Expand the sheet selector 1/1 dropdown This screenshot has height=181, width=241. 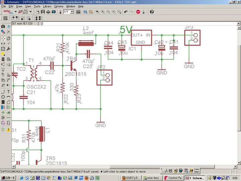(73, 12)
